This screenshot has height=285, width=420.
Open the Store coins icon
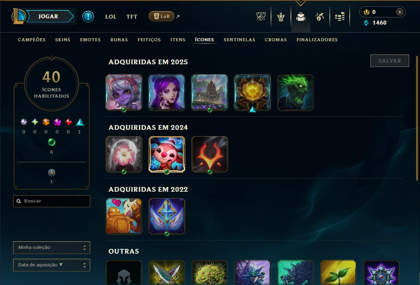tap(340, 17)
